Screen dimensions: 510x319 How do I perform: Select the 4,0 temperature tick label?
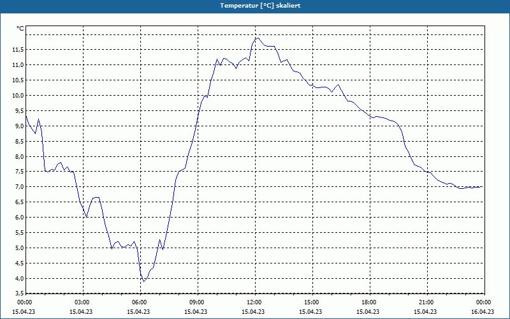click(x=20, y=279)
